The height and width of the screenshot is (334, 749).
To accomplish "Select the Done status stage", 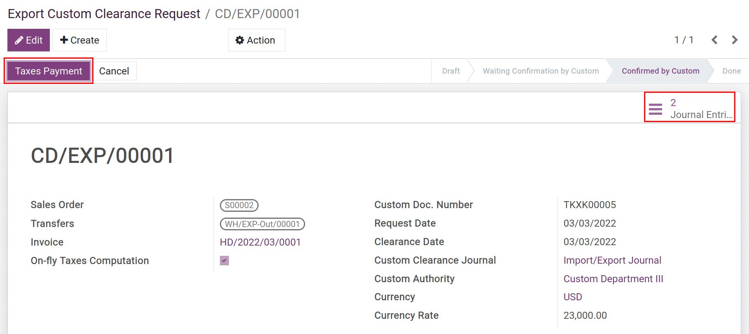I will (731, 71).
